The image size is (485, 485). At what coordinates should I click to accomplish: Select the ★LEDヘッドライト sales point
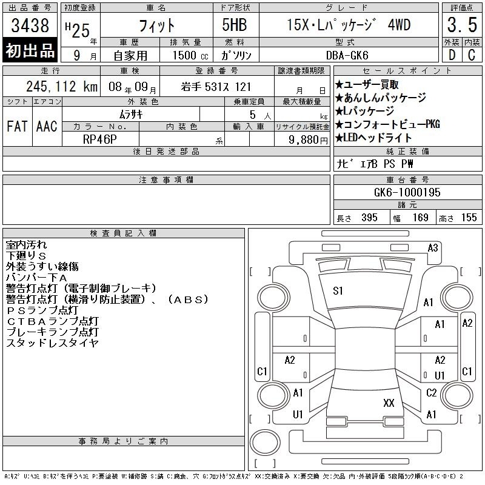(x=373, y=138)
